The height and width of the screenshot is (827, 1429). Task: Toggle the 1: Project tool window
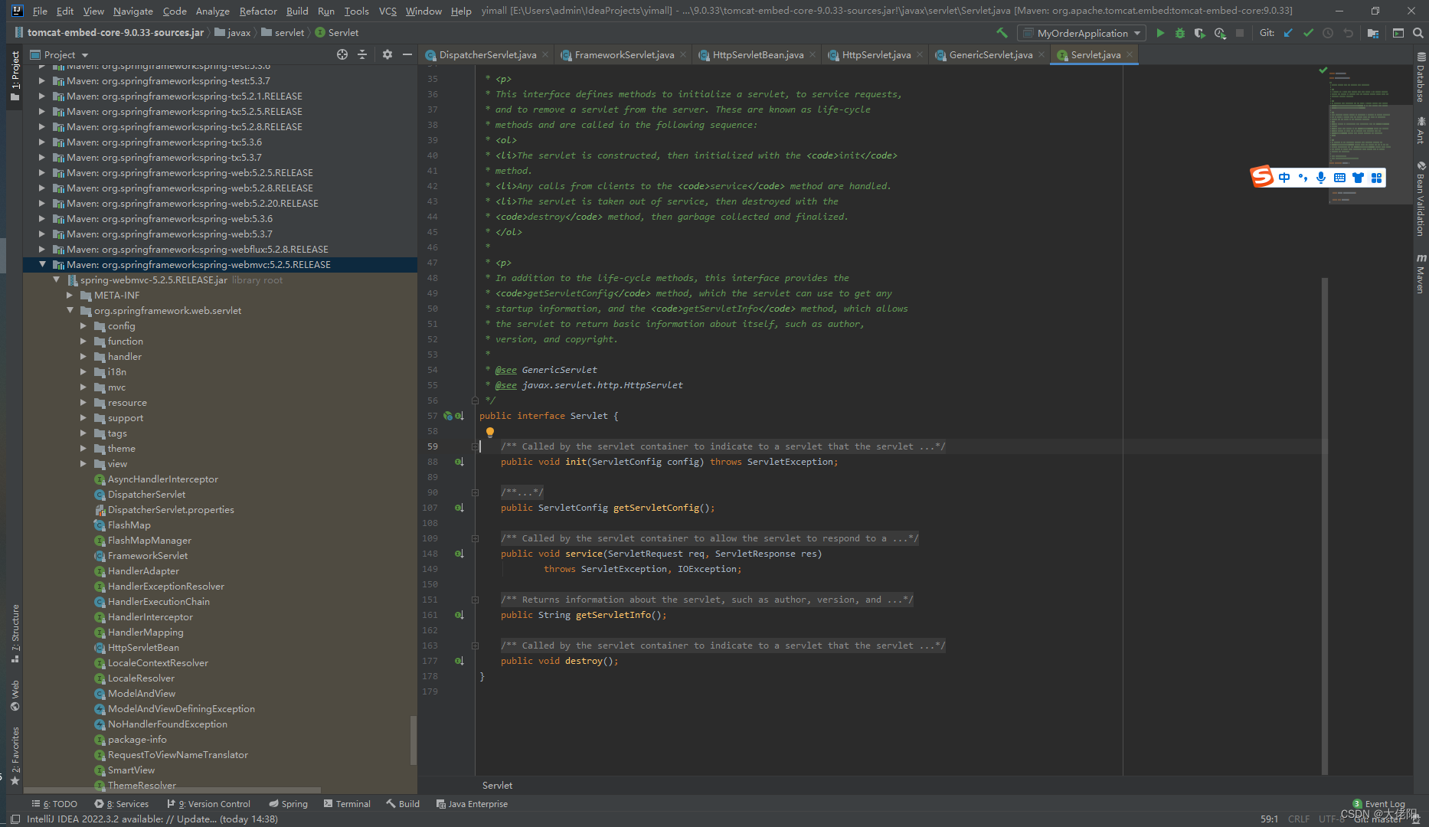pyautogui.click(x=15, y=76)
